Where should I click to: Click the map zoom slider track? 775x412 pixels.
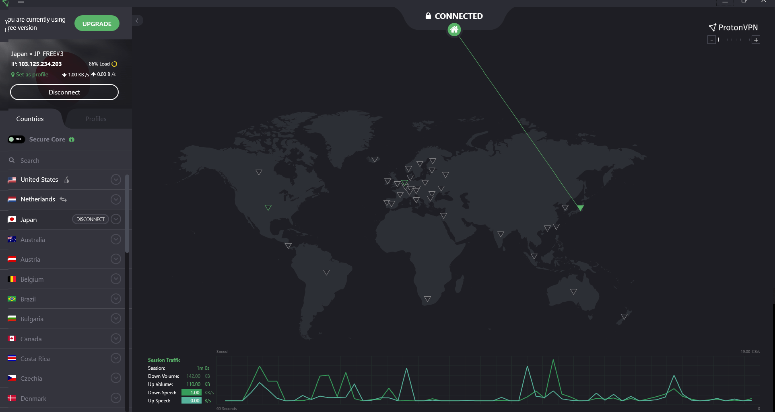734,40
